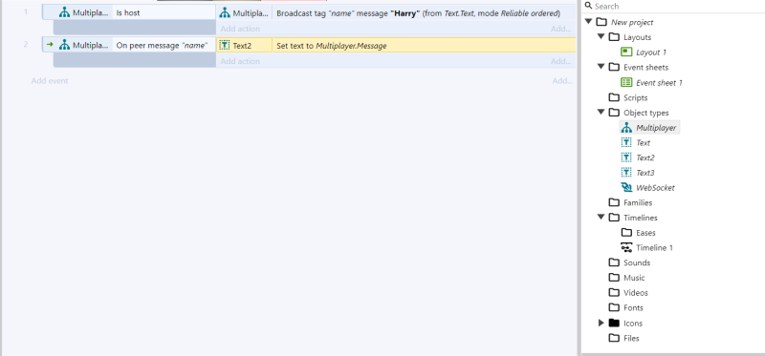Select the Multiplayer object icon in Project tree
The width and height of the screenshot is (765, 356).
point(626,128)
